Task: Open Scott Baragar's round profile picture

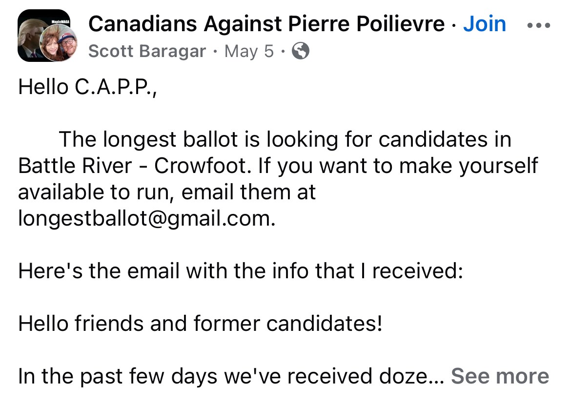Action: point(59,43)
